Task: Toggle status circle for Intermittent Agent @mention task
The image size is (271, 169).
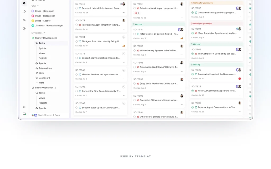Action: [x=76, y=25]
